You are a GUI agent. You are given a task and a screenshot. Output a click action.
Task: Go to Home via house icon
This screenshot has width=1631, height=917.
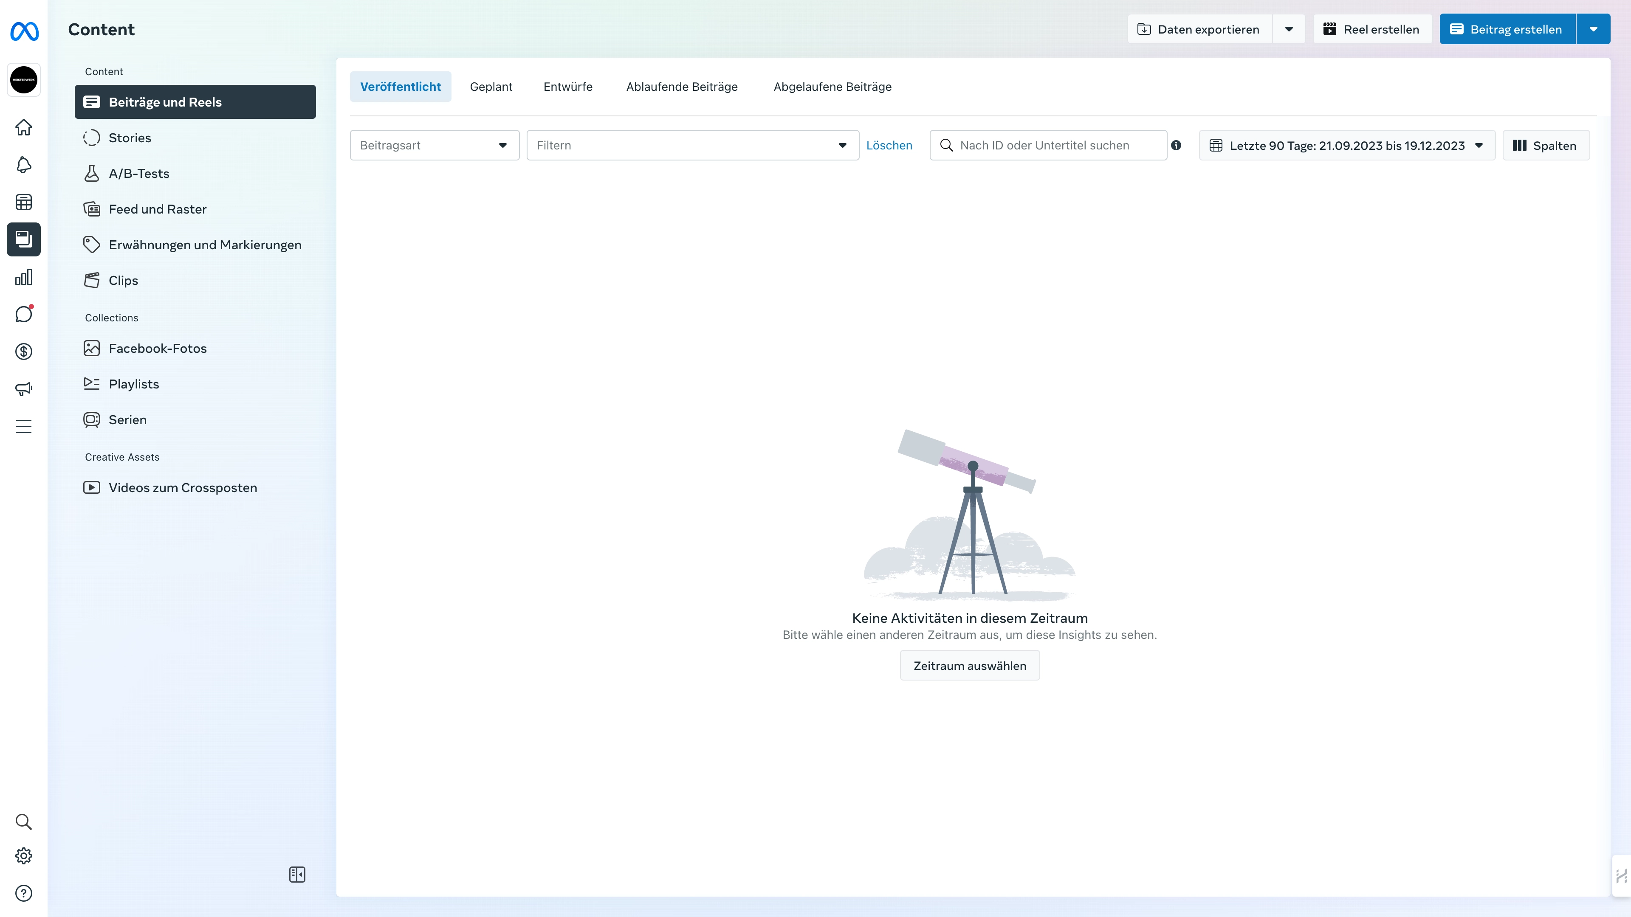click(24, 127)
